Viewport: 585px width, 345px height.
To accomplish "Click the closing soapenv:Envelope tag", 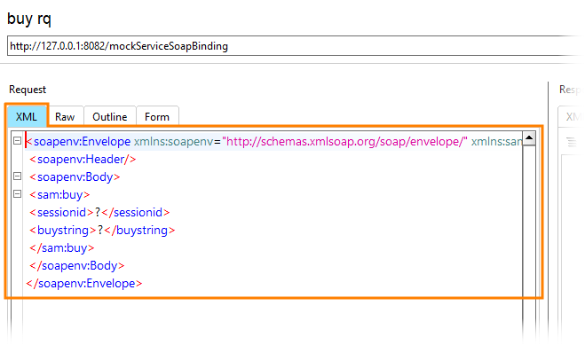I will click(84, 284).
